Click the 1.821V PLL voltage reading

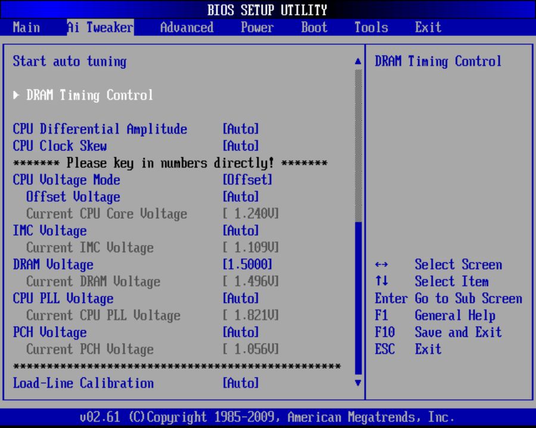(251, 316)
